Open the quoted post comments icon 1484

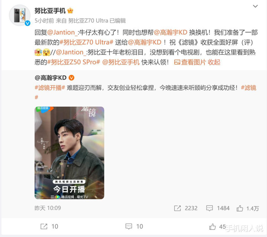click(209, 208)
